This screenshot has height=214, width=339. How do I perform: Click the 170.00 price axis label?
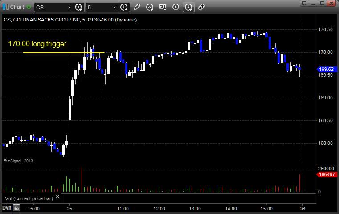[325, 52]
